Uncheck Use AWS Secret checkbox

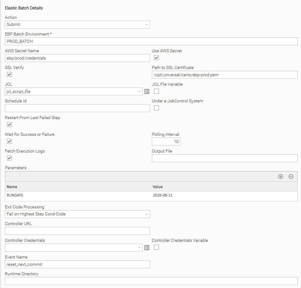pos(156,58)
